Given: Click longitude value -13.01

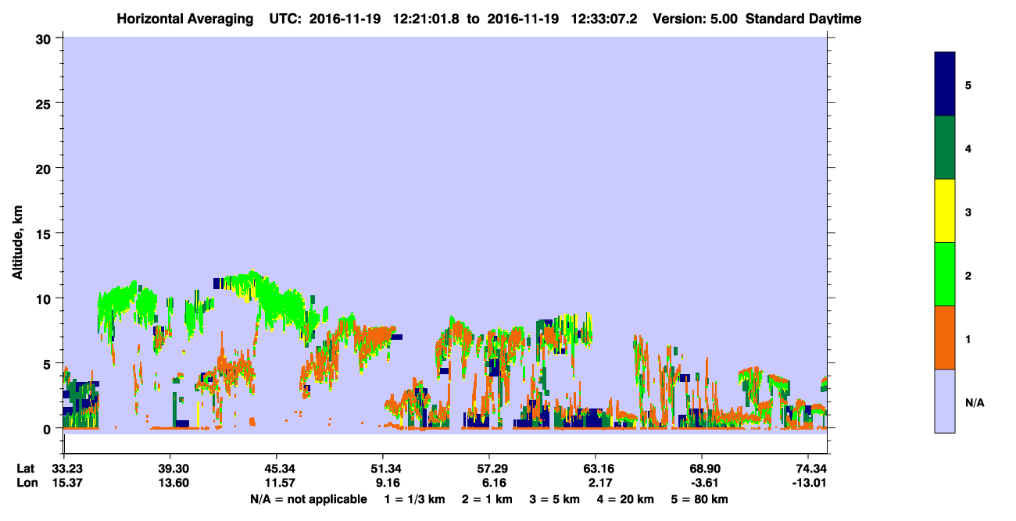Looking at the screenshot, I should (808, 484).
